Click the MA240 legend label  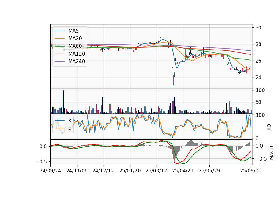[77, 61]
